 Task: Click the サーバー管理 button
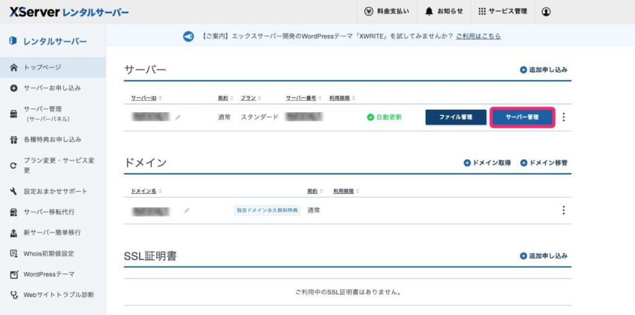click(x=522, y=117)
